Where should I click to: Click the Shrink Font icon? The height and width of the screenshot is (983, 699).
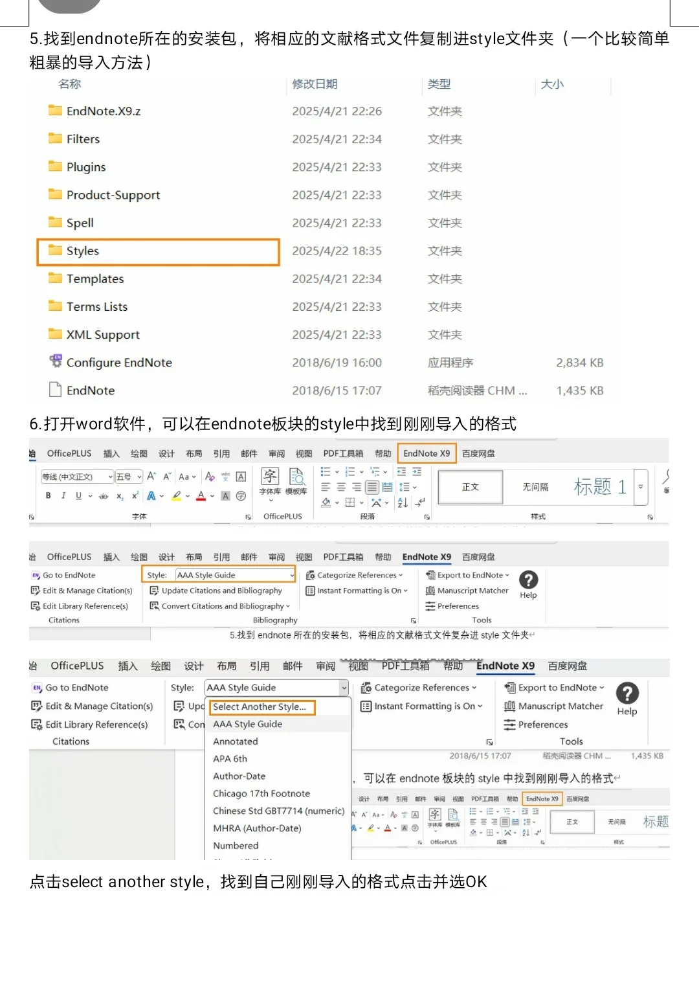(x=167, y=477)
